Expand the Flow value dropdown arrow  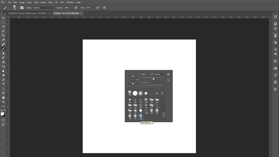tap(93, 8)
